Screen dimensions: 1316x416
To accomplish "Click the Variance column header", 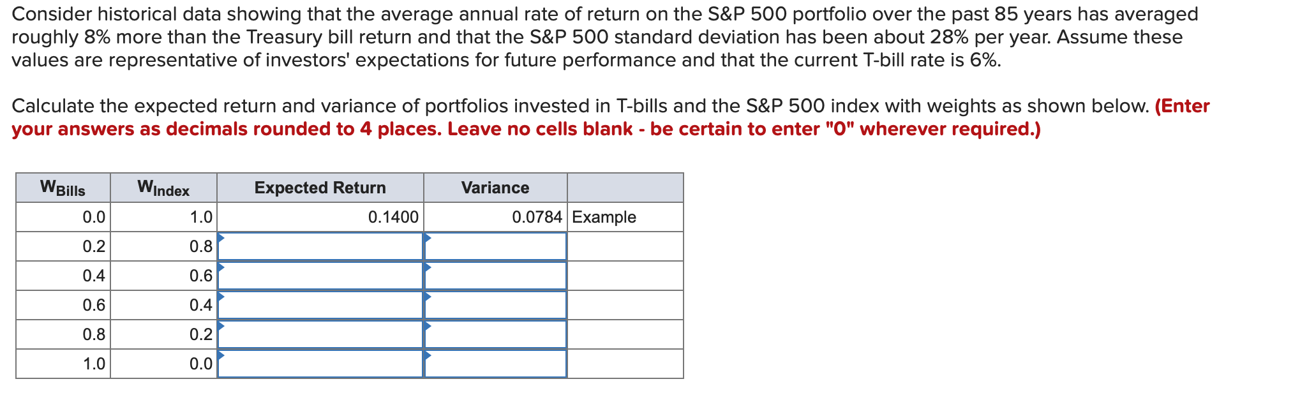I will [495, 188].
